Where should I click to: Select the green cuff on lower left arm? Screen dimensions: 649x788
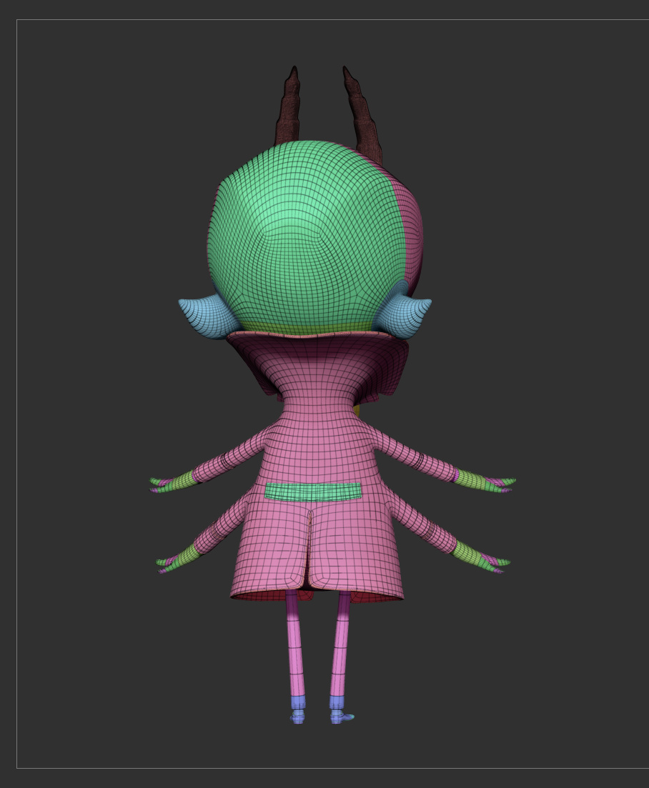pos(185,555)
